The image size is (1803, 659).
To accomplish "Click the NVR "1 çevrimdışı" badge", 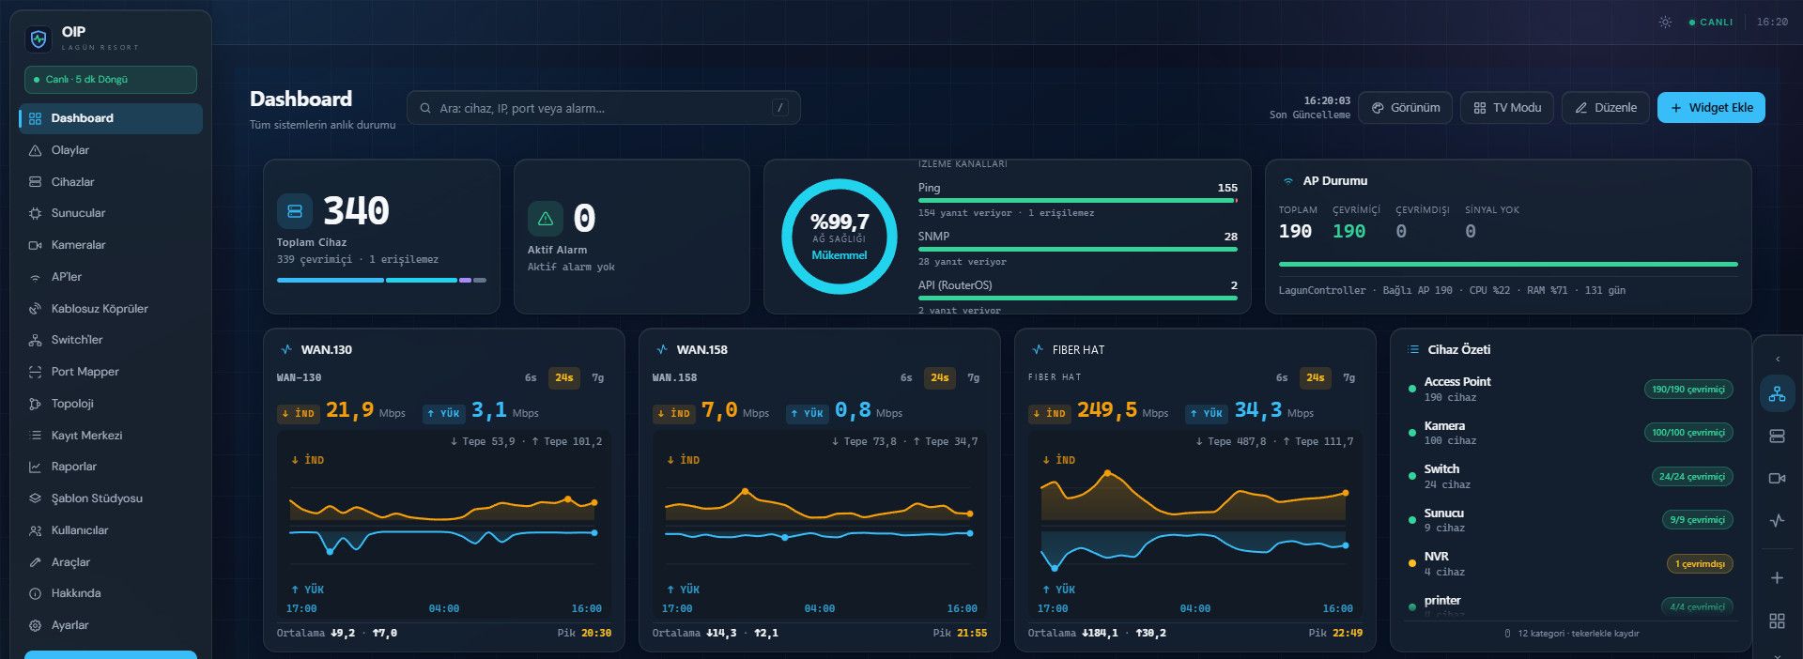I will pos(1700,564).
